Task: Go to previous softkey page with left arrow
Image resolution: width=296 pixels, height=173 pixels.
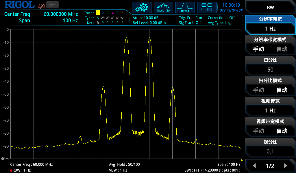Action: [254, 166]
